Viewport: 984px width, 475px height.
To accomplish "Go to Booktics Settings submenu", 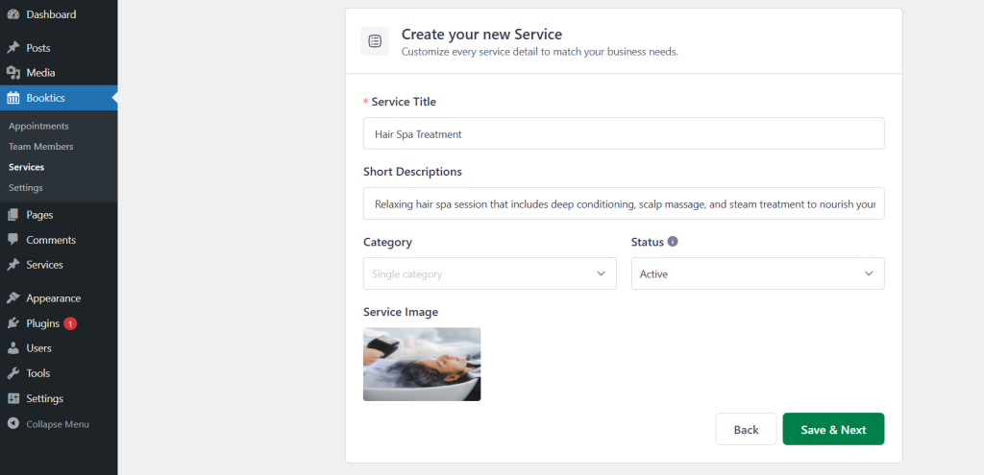I will [26, 188].
